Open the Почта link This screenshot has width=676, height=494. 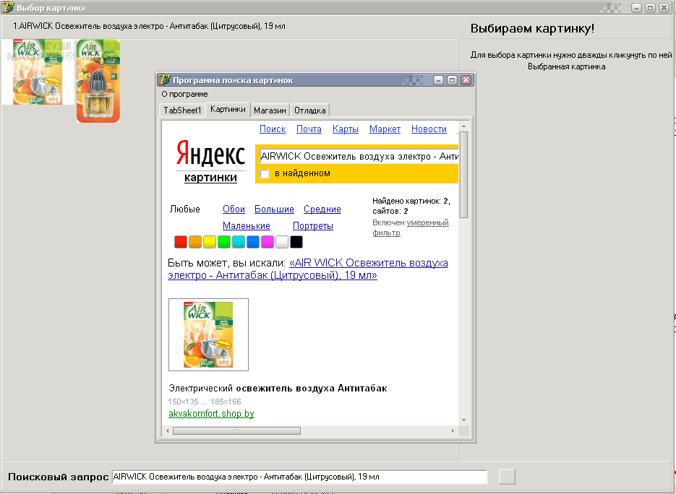point(309,129)
